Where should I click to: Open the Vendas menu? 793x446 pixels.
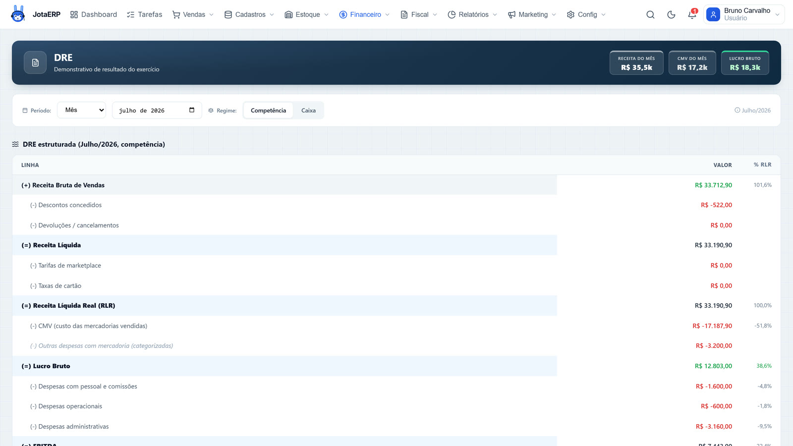coord(193,15)
